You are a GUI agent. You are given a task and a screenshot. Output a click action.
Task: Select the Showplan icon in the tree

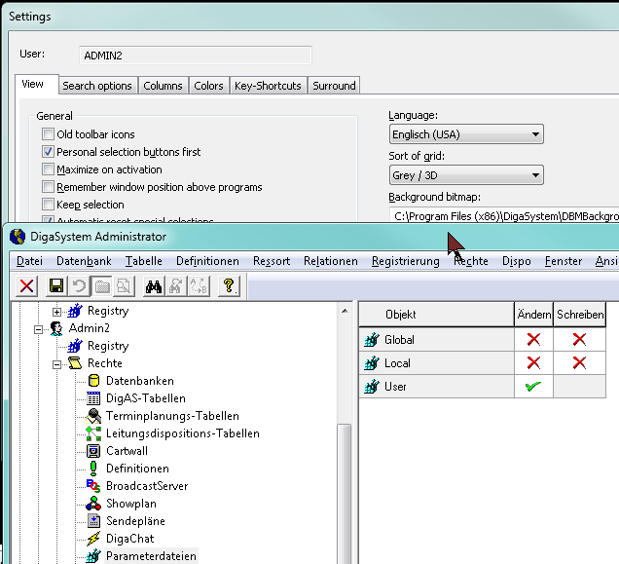pos(93,504)
